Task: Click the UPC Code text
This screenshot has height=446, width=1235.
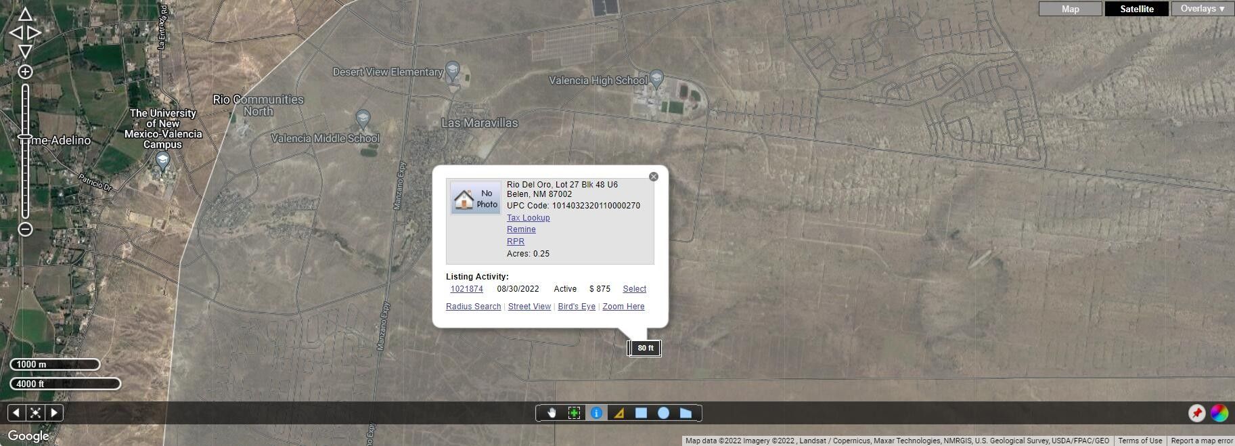Action: tap(573, 206)
